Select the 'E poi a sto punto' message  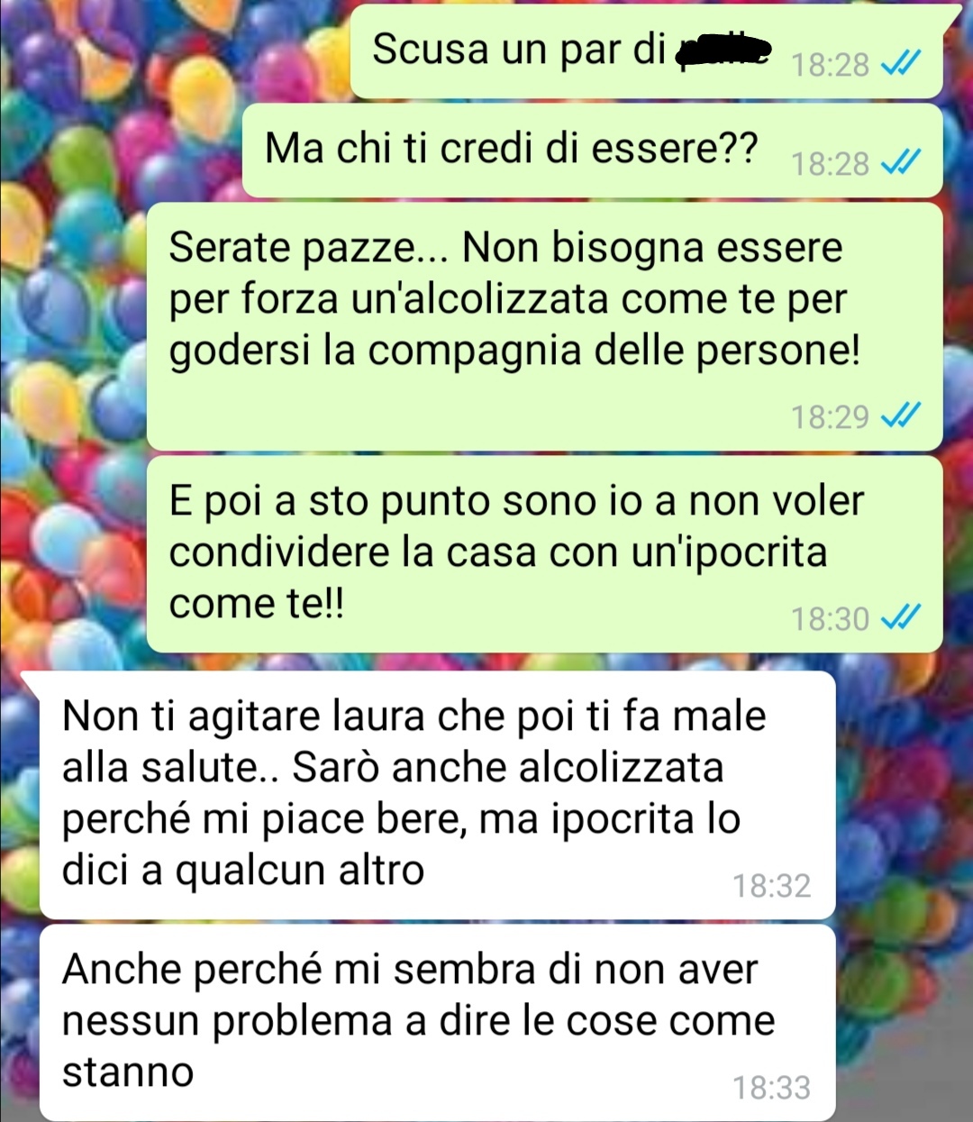[x=544, y=554]
